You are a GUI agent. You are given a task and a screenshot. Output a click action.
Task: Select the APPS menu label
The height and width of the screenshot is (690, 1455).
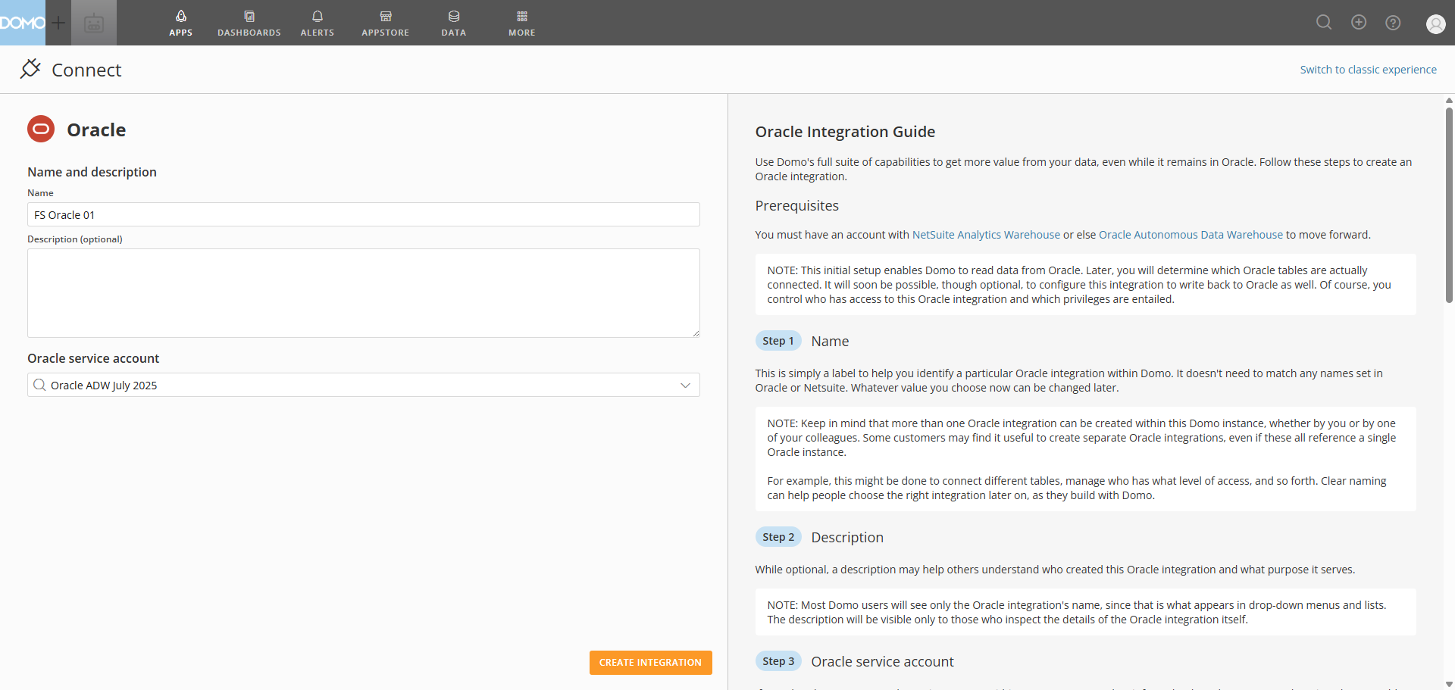(181, 33)
